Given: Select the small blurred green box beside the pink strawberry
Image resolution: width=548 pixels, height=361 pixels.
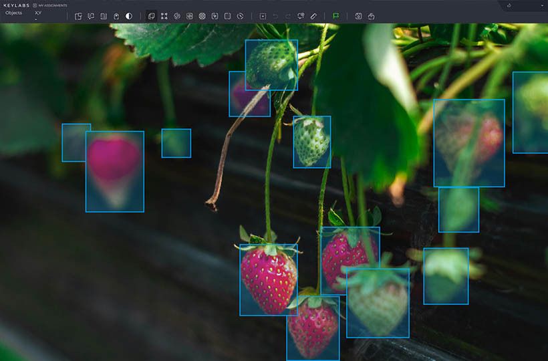Looking at the screenshot, I should pos(176,143).
